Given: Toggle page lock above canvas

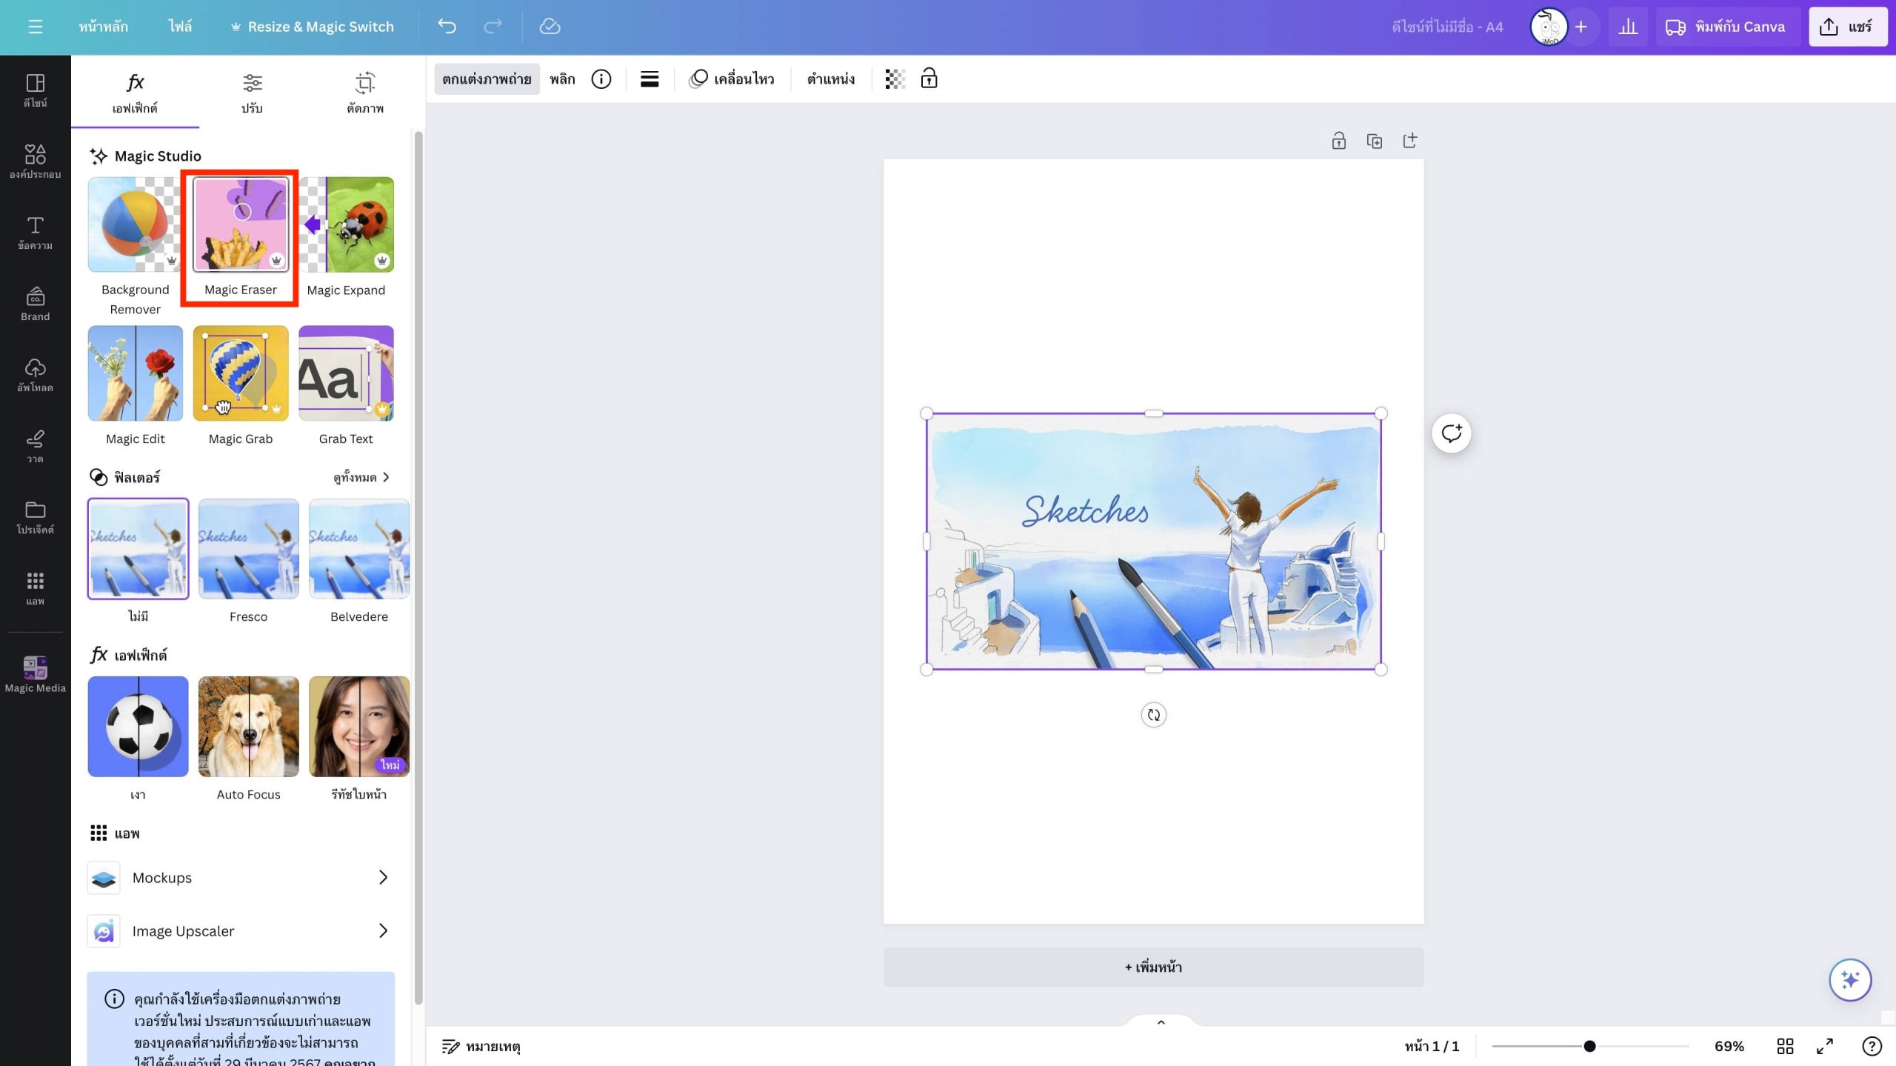Looking at the screenshot, I should point(1338,141).
